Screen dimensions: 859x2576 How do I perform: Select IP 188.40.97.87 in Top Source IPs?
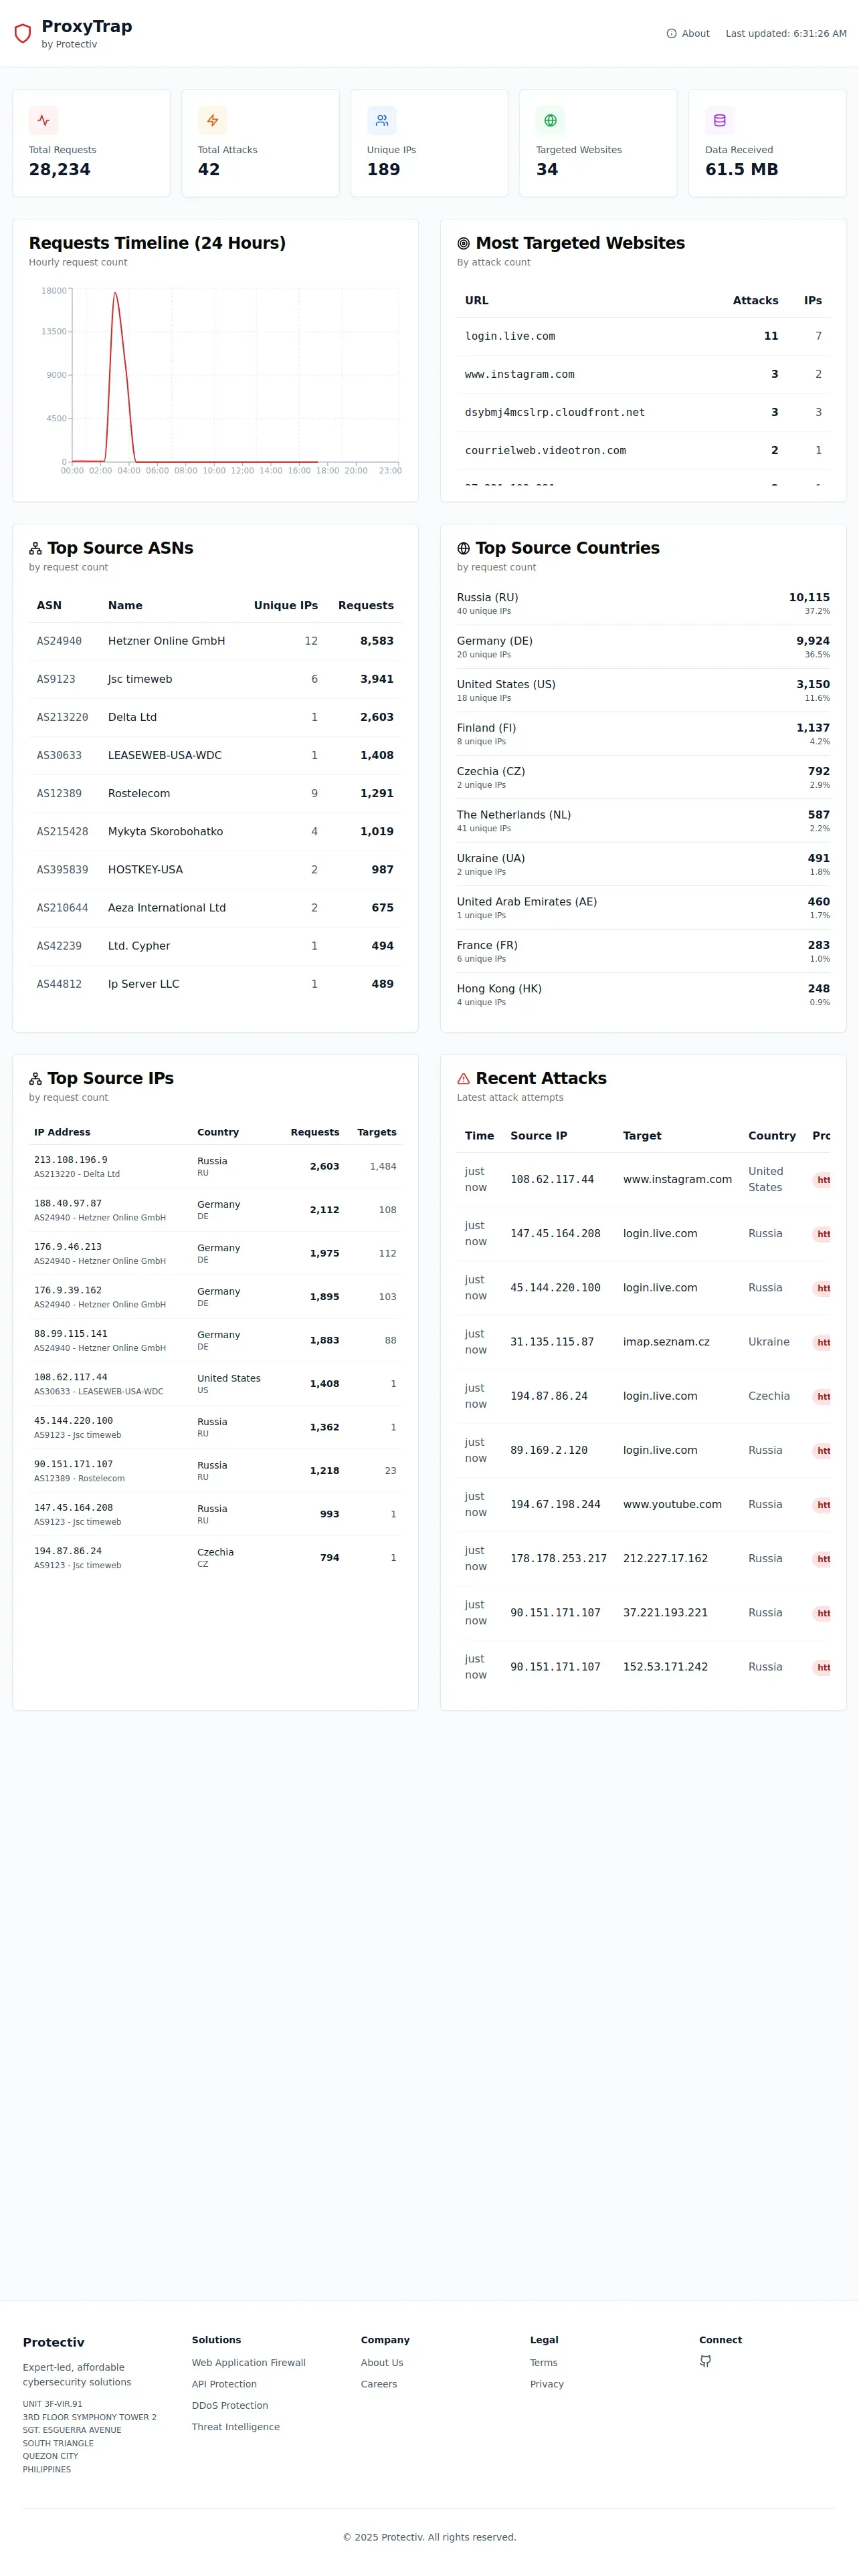pyautogui.click(x=215, y=1210)
